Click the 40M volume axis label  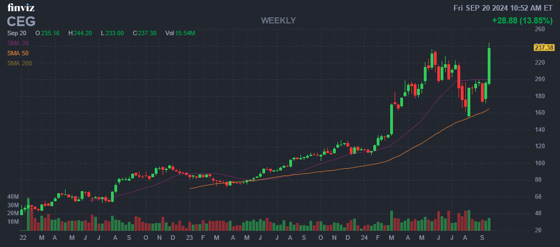click(13, 197)
